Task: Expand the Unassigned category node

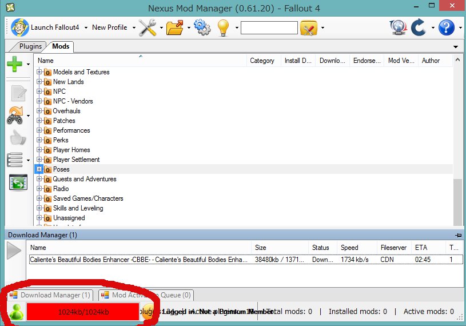Action: point(39,217)
